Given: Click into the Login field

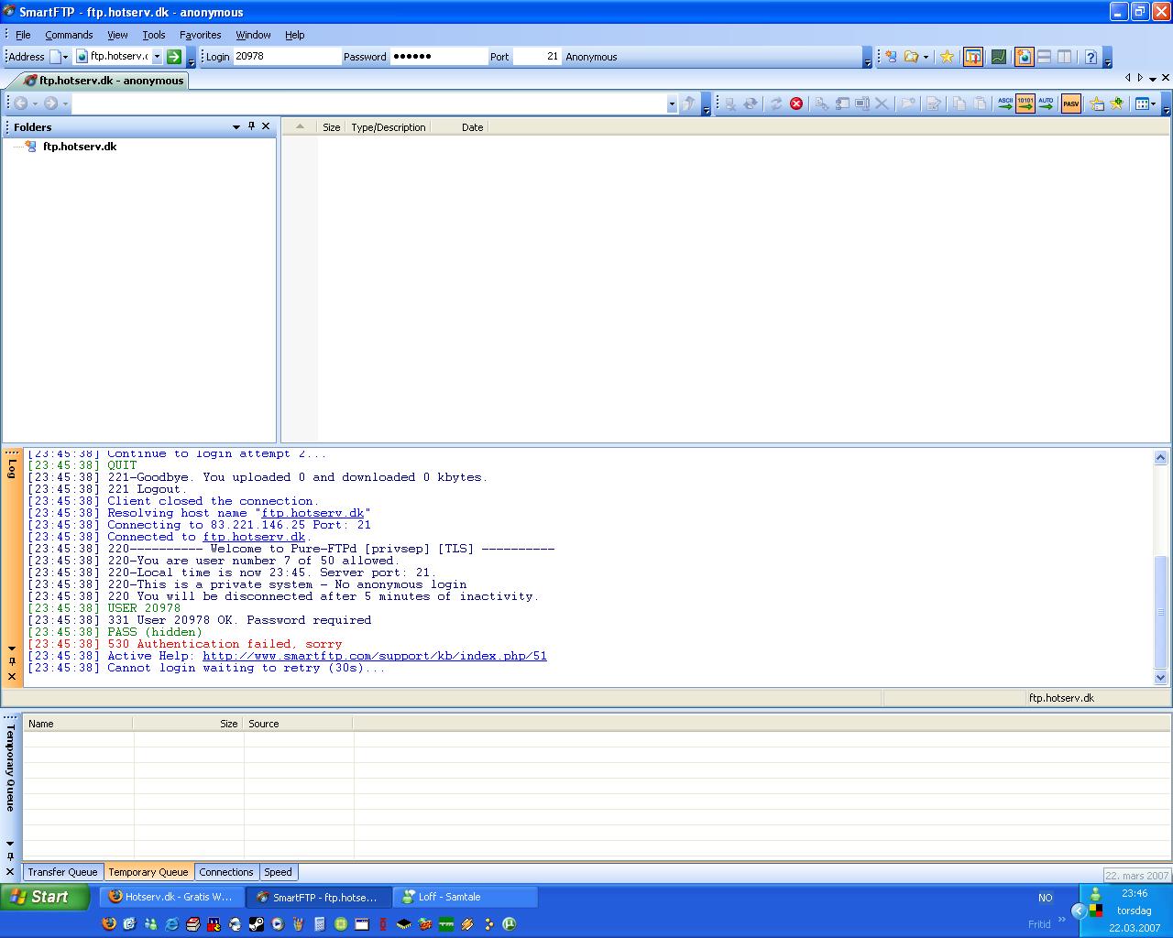Looking at the screenshot, I should [286, 57].
